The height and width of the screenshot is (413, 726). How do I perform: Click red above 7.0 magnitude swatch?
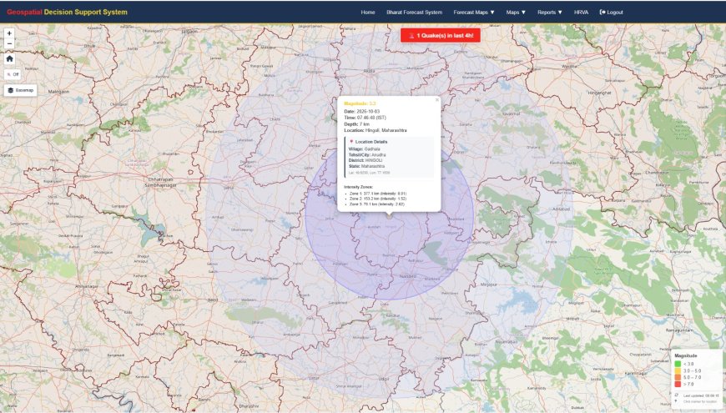pos(678,384)
